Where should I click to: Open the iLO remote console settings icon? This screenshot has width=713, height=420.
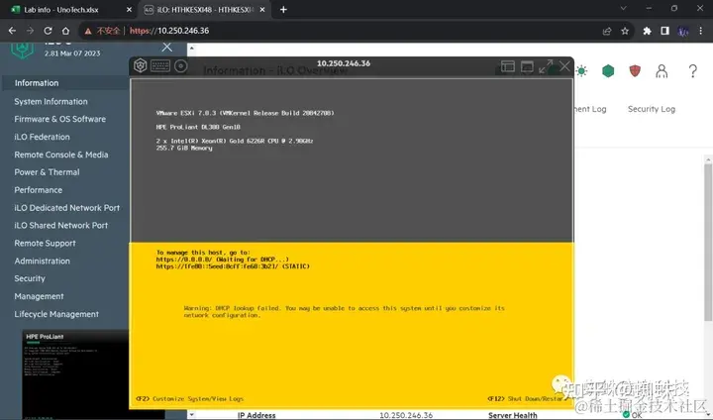[140, 66]
